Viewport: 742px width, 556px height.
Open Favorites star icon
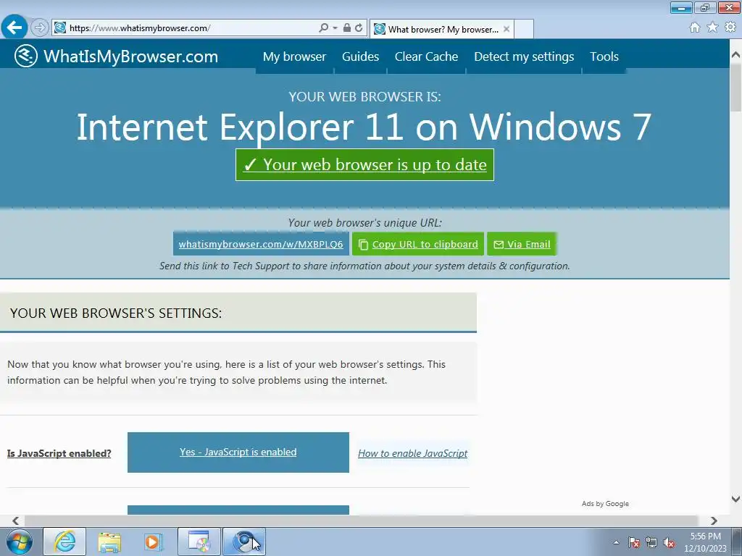tap(713, 28)
